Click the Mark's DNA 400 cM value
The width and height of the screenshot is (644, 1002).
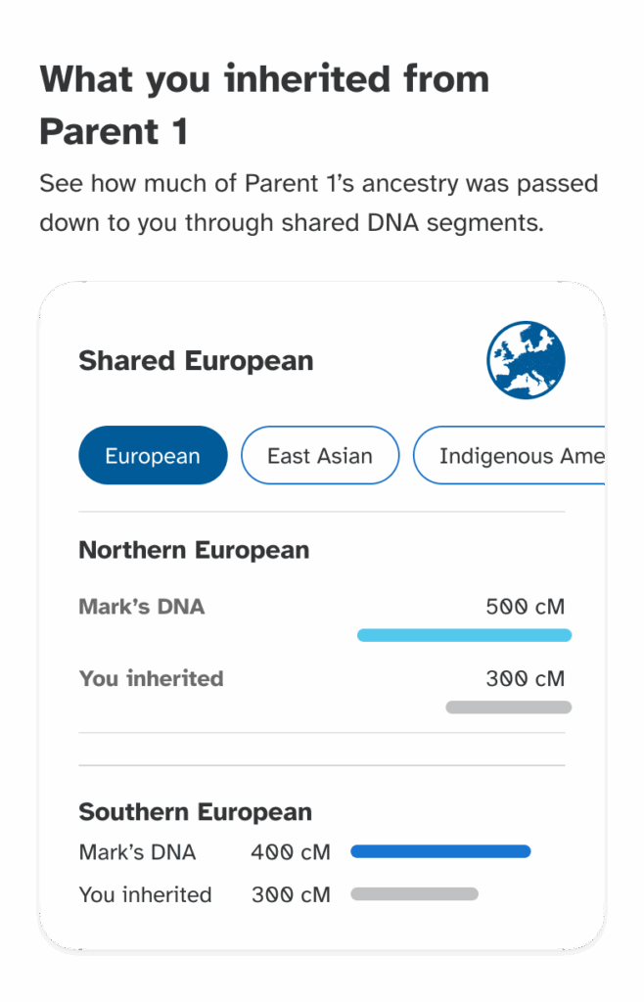[291, 852]
